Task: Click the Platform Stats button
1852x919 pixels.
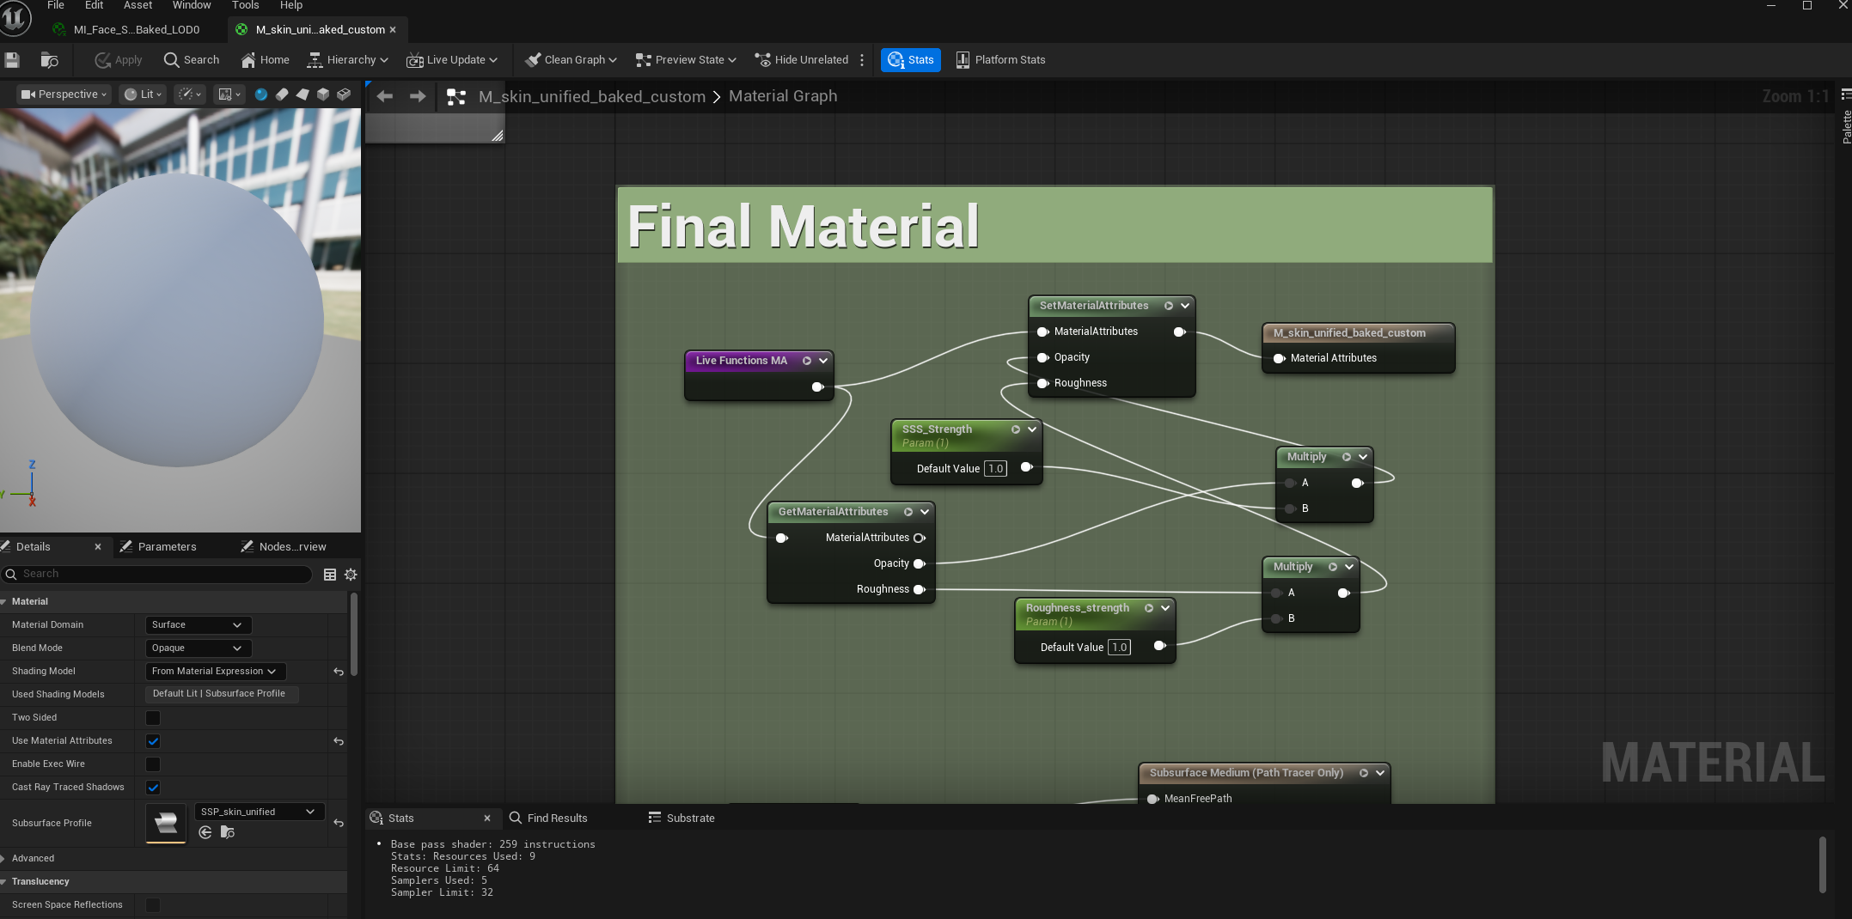Action: pos(1000,60)
